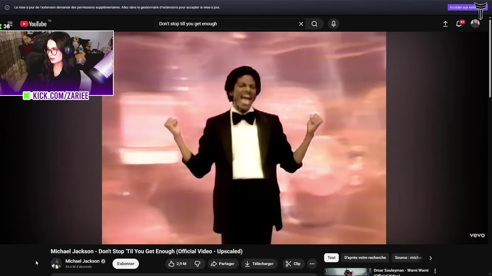Click the video player to pause

[x=244, y=138]
